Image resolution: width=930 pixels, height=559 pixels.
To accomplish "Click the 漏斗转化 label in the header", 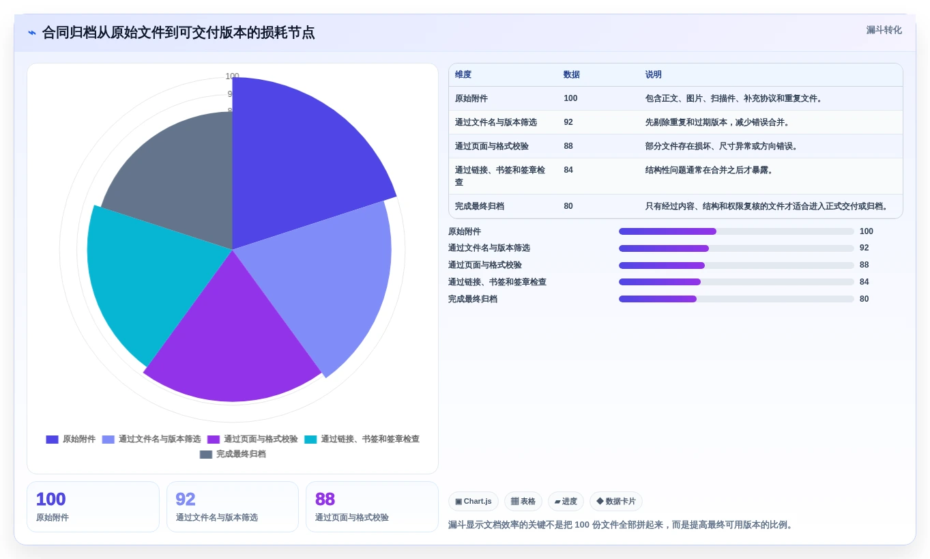I will [884, 30].
